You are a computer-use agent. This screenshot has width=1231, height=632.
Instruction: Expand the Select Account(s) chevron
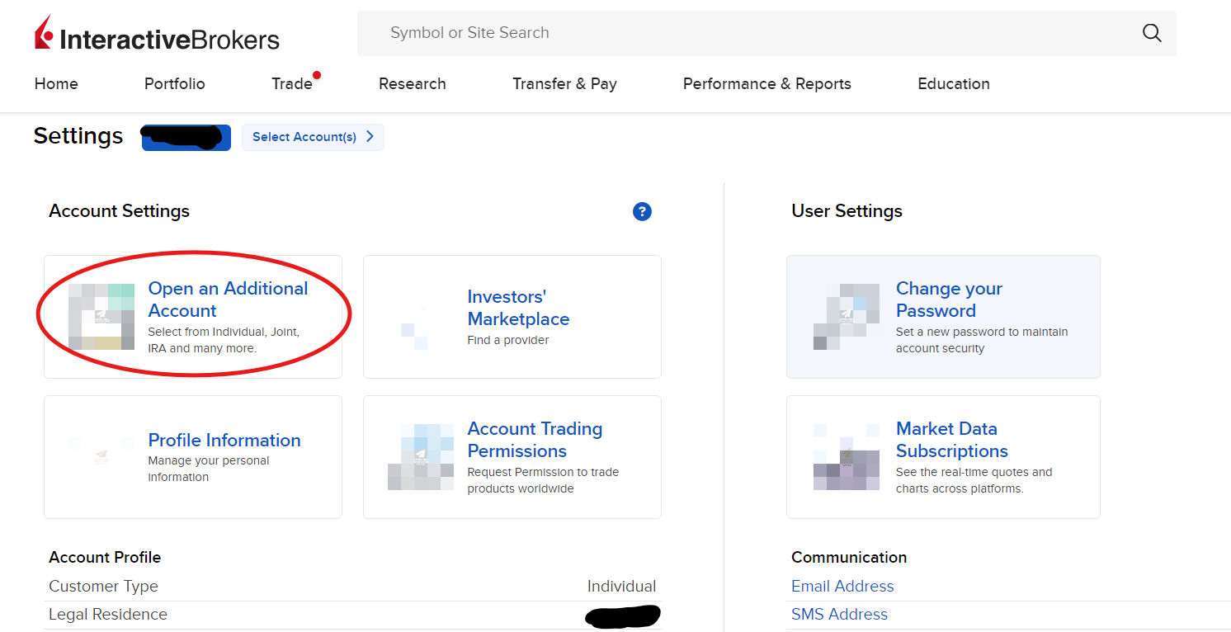[x=370, y=137]
